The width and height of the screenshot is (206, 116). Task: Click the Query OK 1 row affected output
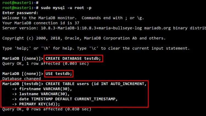coord(45,64)
